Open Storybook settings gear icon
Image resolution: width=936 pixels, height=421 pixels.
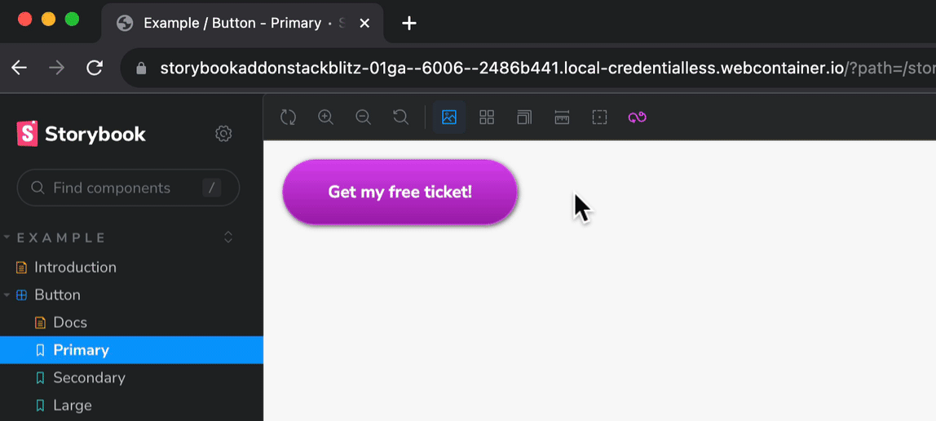pos(223,134)
